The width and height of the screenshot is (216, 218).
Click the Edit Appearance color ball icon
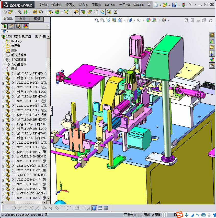tap(149, 20)
